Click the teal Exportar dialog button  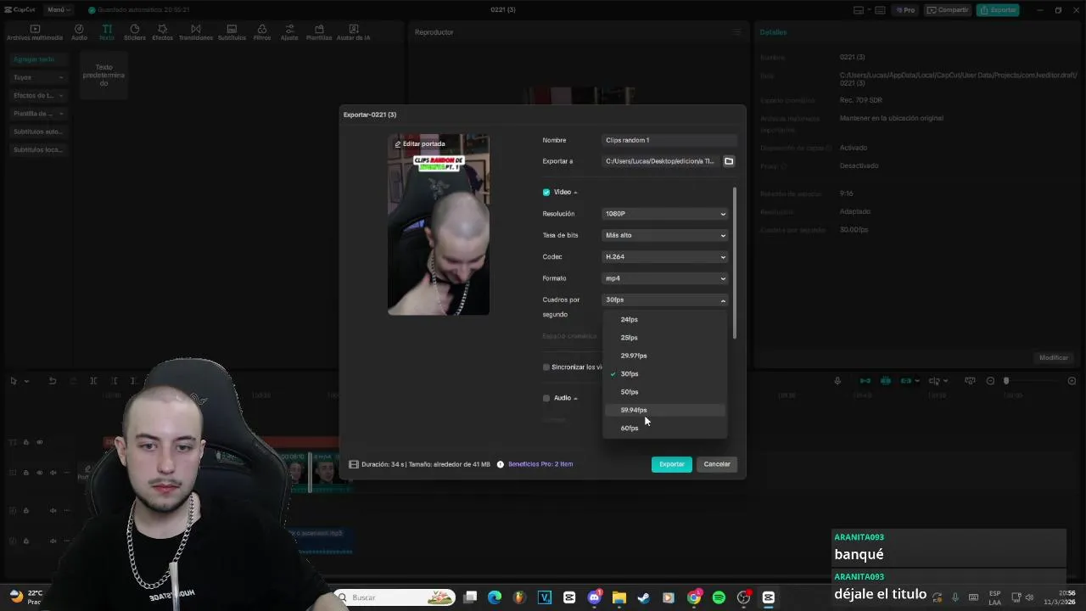(671, 464)
